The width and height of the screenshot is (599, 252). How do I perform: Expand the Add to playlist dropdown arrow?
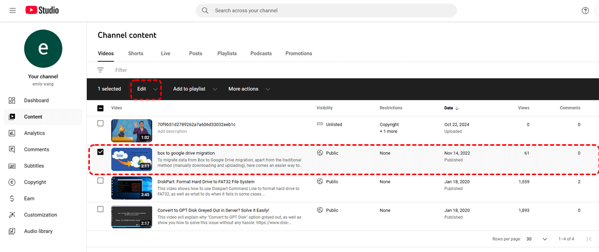point(215,89)
